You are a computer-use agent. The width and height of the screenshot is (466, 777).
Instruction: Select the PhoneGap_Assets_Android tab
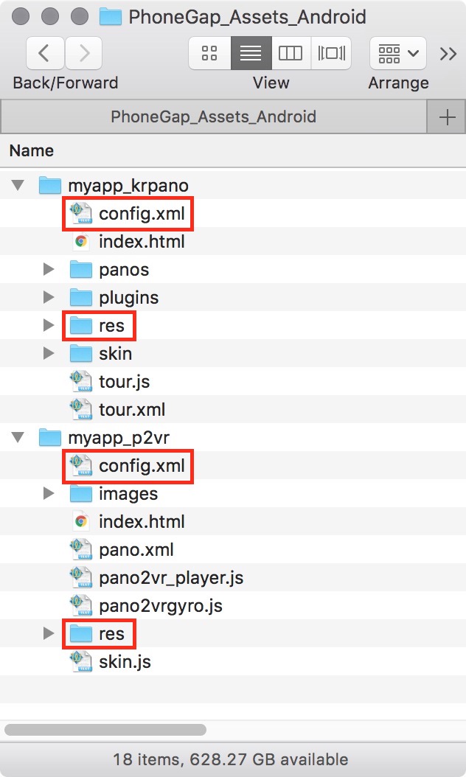(214, 117)
